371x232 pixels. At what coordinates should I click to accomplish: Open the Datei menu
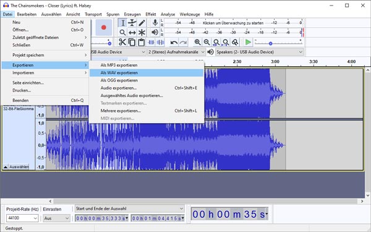point(7,14)
